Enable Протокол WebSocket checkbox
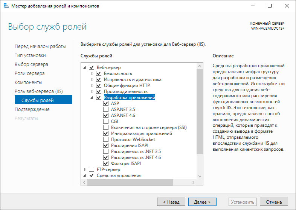The height and width of the screenshot is (210, 296). click(106, 139)
